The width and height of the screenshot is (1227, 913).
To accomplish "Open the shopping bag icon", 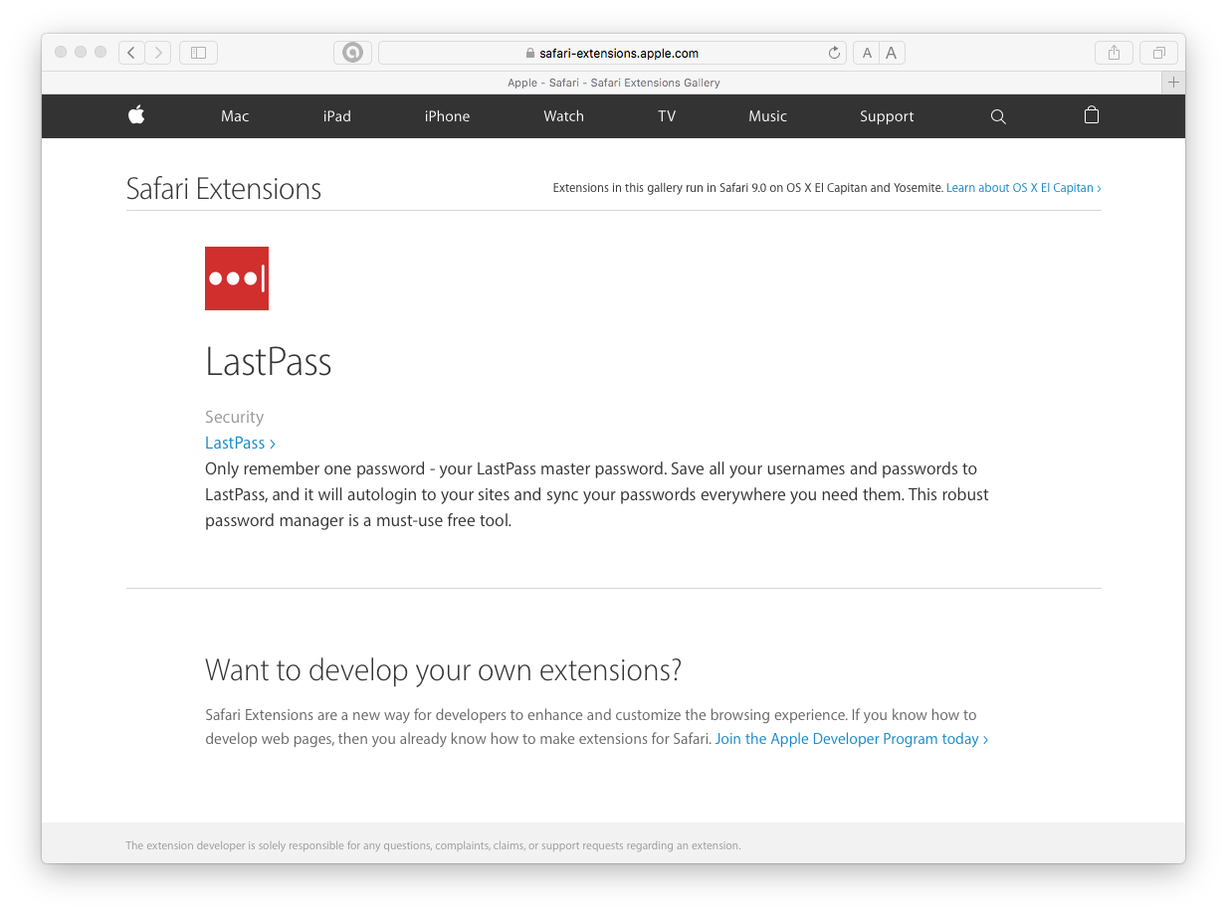I will pos(1092,115).
